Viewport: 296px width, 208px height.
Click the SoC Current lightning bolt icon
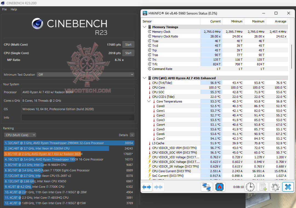[x=150, y=176]
